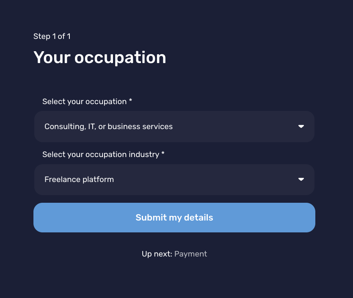Click the 'Consulting, IT, or business services' value

tap(108, 127)
